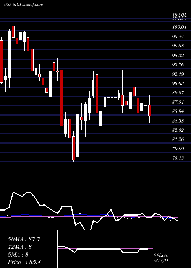This screenshot has height=268, width=191.
Task: Click the '12MA : 8' readout
Action: [20, 247]
